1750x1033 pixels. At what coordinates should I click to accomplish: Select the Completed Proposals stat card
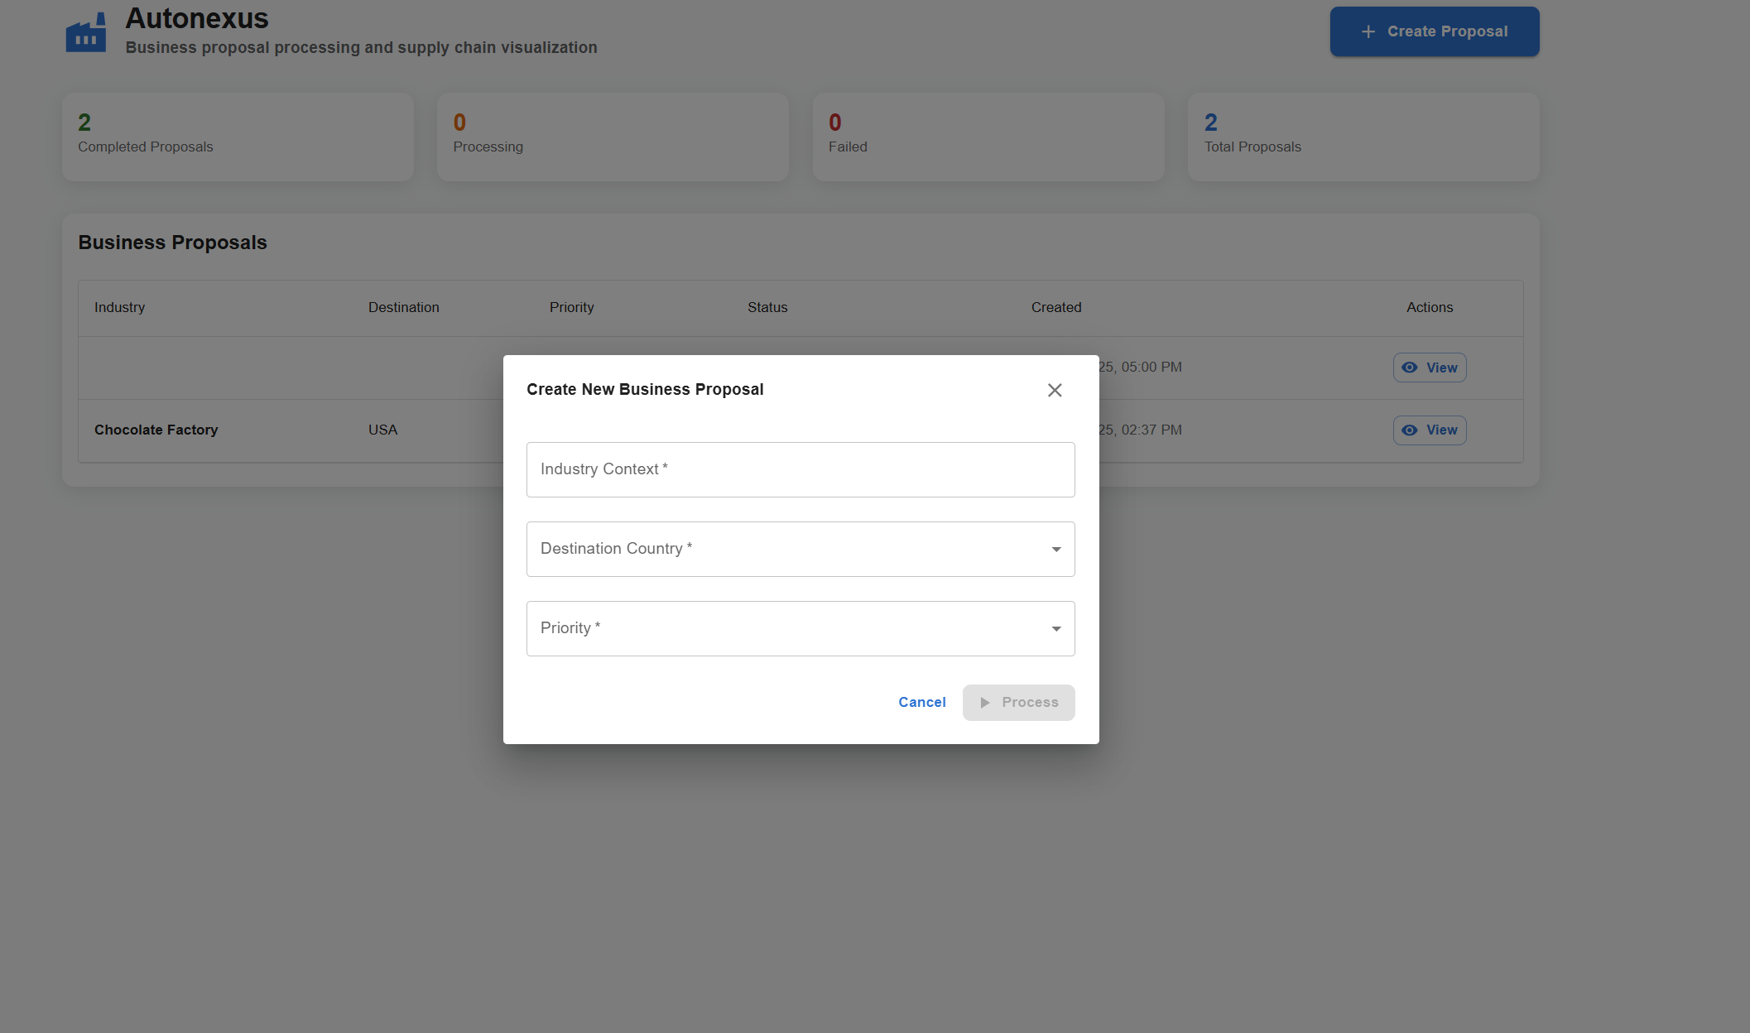point(238,137)
